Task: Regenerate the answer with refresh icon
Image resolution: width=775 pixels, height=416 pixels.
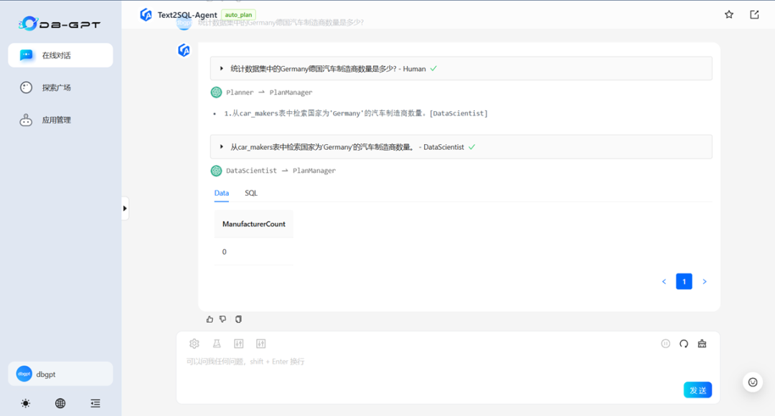Action: pyautogui.click(x=684, y=344)
